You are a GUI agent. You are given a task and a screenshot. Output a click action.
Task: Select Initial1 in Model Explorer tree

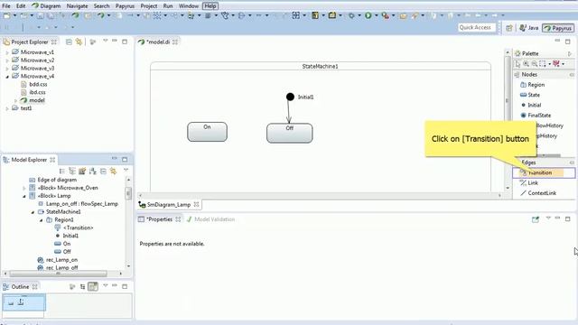point(67,236)
